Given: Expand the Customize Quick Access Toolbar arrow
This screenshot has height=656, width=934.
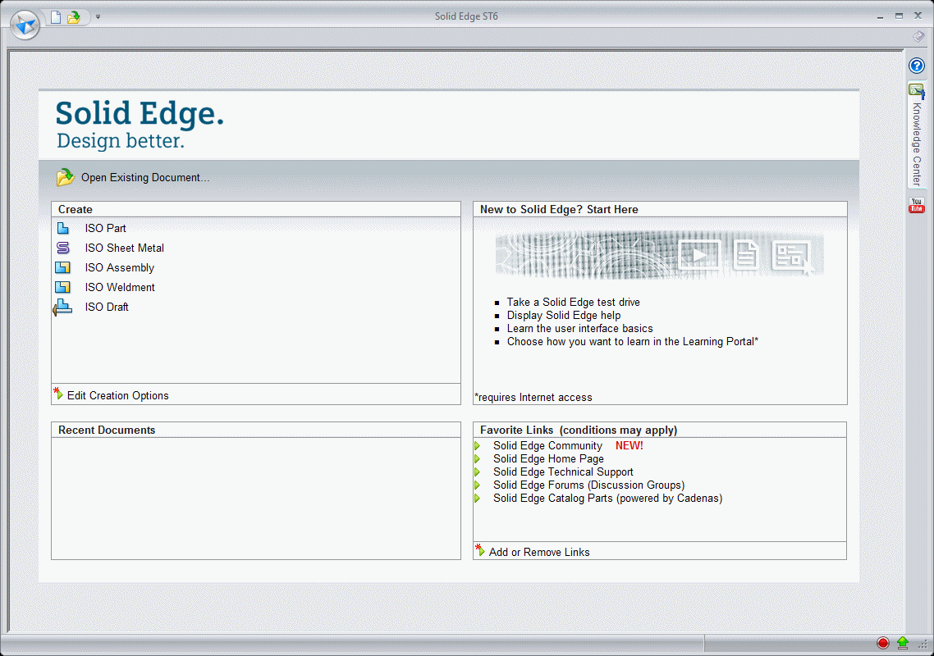Looking at the screenshot, I should [98, 16].
